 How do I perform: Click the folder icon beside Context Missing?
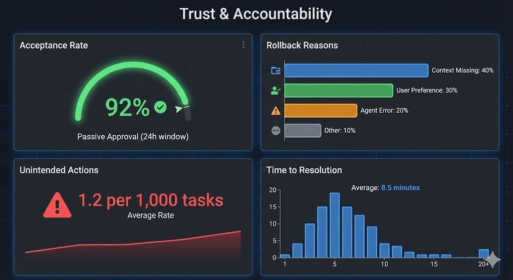click(276, 71)
